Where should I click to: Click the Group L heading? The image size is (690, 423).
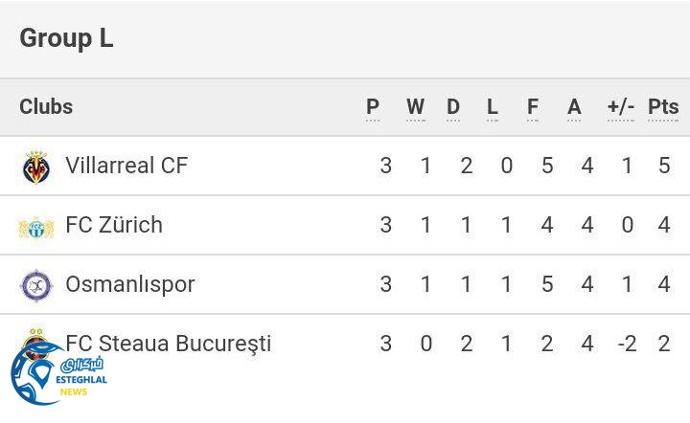(x=66, y=38)
